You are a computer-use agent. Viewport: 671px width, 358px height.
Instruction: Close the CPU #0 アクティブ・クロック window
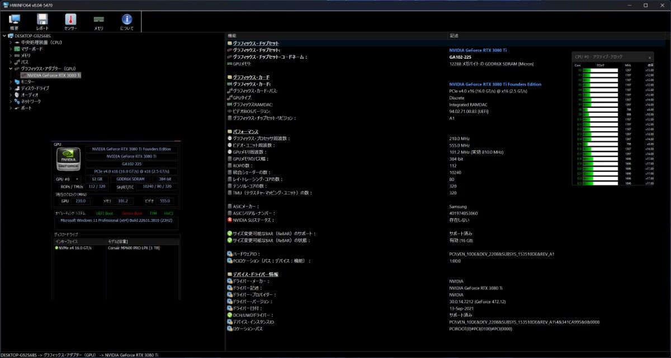click(x=649, y=57)
